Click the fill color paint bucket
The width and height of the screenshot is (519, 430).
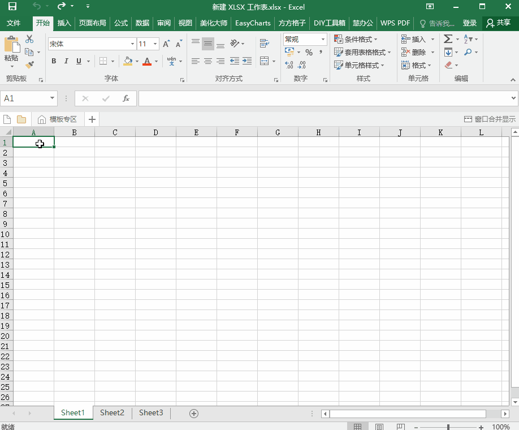click(x=128, y=61)
